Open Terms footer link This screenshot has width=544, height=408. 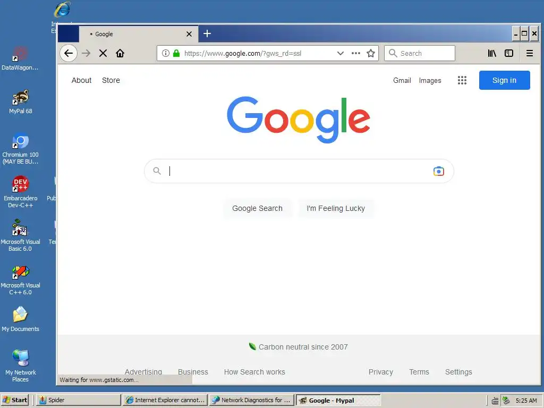point(419,371)
